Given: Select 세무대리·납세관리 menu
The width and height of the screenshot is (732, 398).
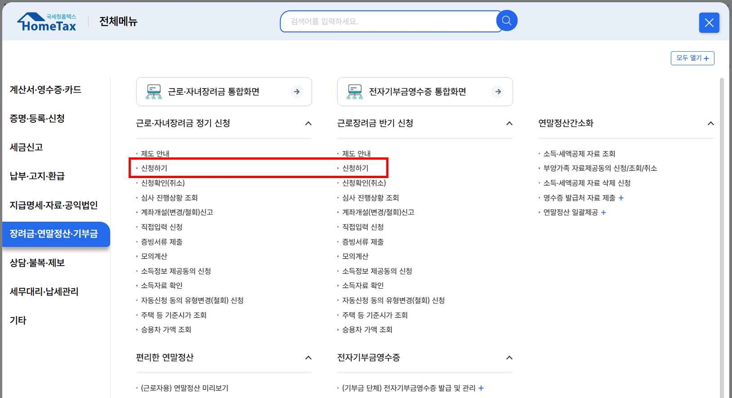Looking at the screenshot, I should coord(44,291).
